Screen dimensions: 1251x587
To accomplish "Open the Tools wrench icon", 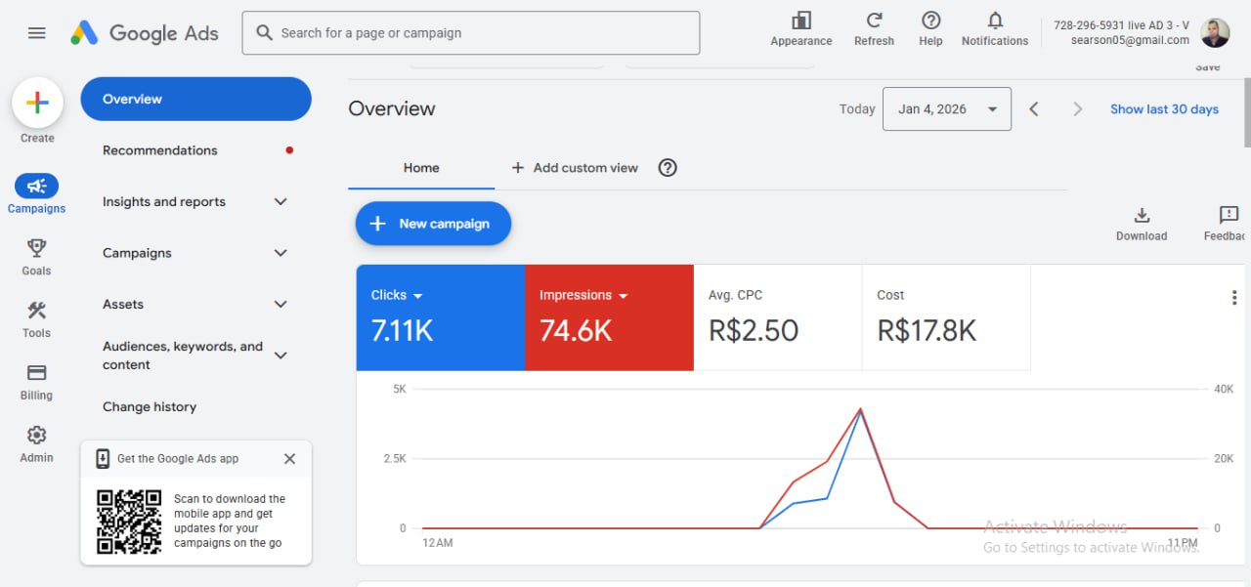I will (37, 311).
